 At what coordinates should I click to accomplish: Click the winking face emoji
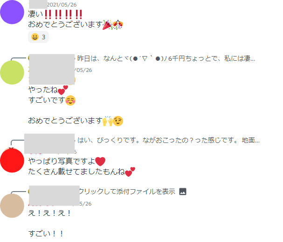[118, 121]
